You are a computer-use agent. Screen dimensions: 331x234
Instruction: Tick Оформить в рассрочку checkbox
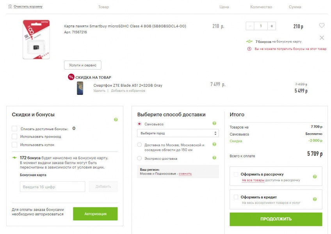click(236, 174)
